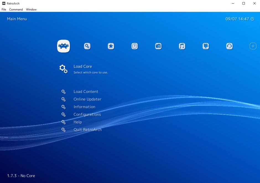Click the 'Main Menu' title text
Image resolution: width=260 pixels, height=183 pixels.
tap(17, 19)
